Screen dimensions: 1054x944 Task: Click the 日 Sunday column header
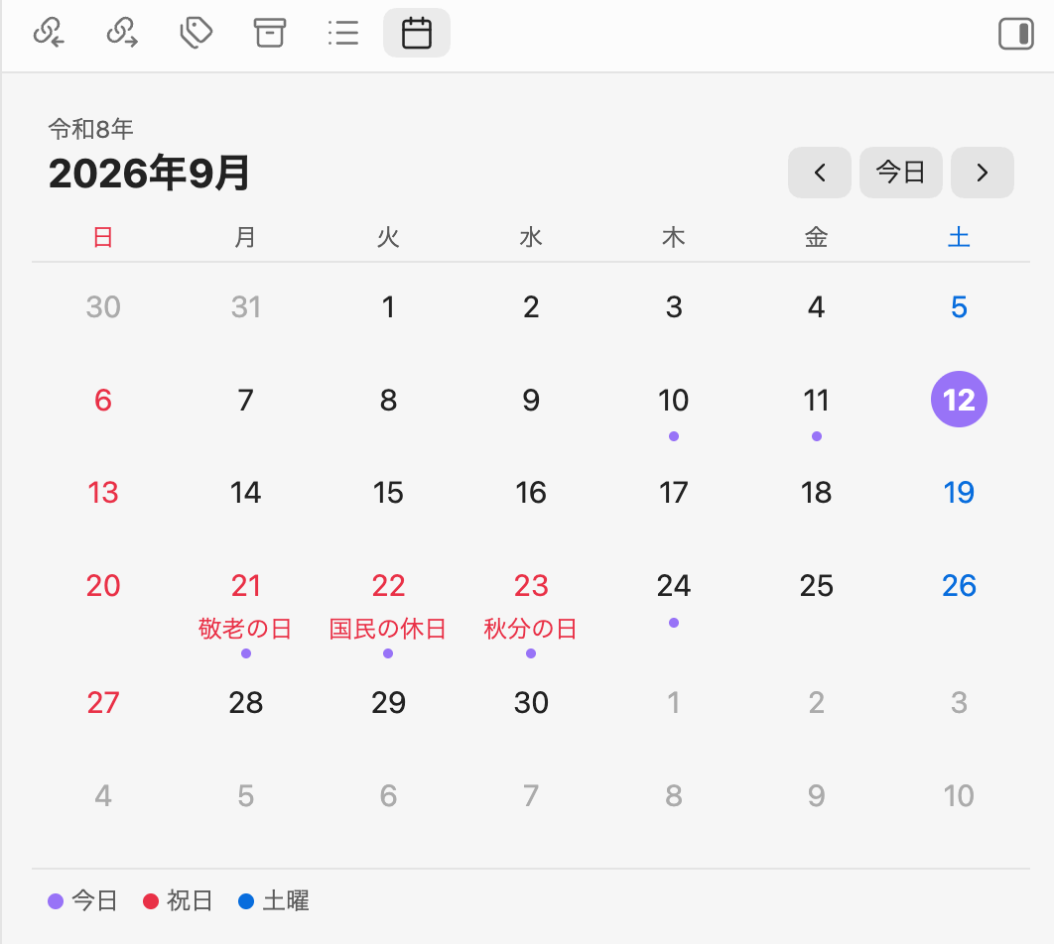[103, 237]
